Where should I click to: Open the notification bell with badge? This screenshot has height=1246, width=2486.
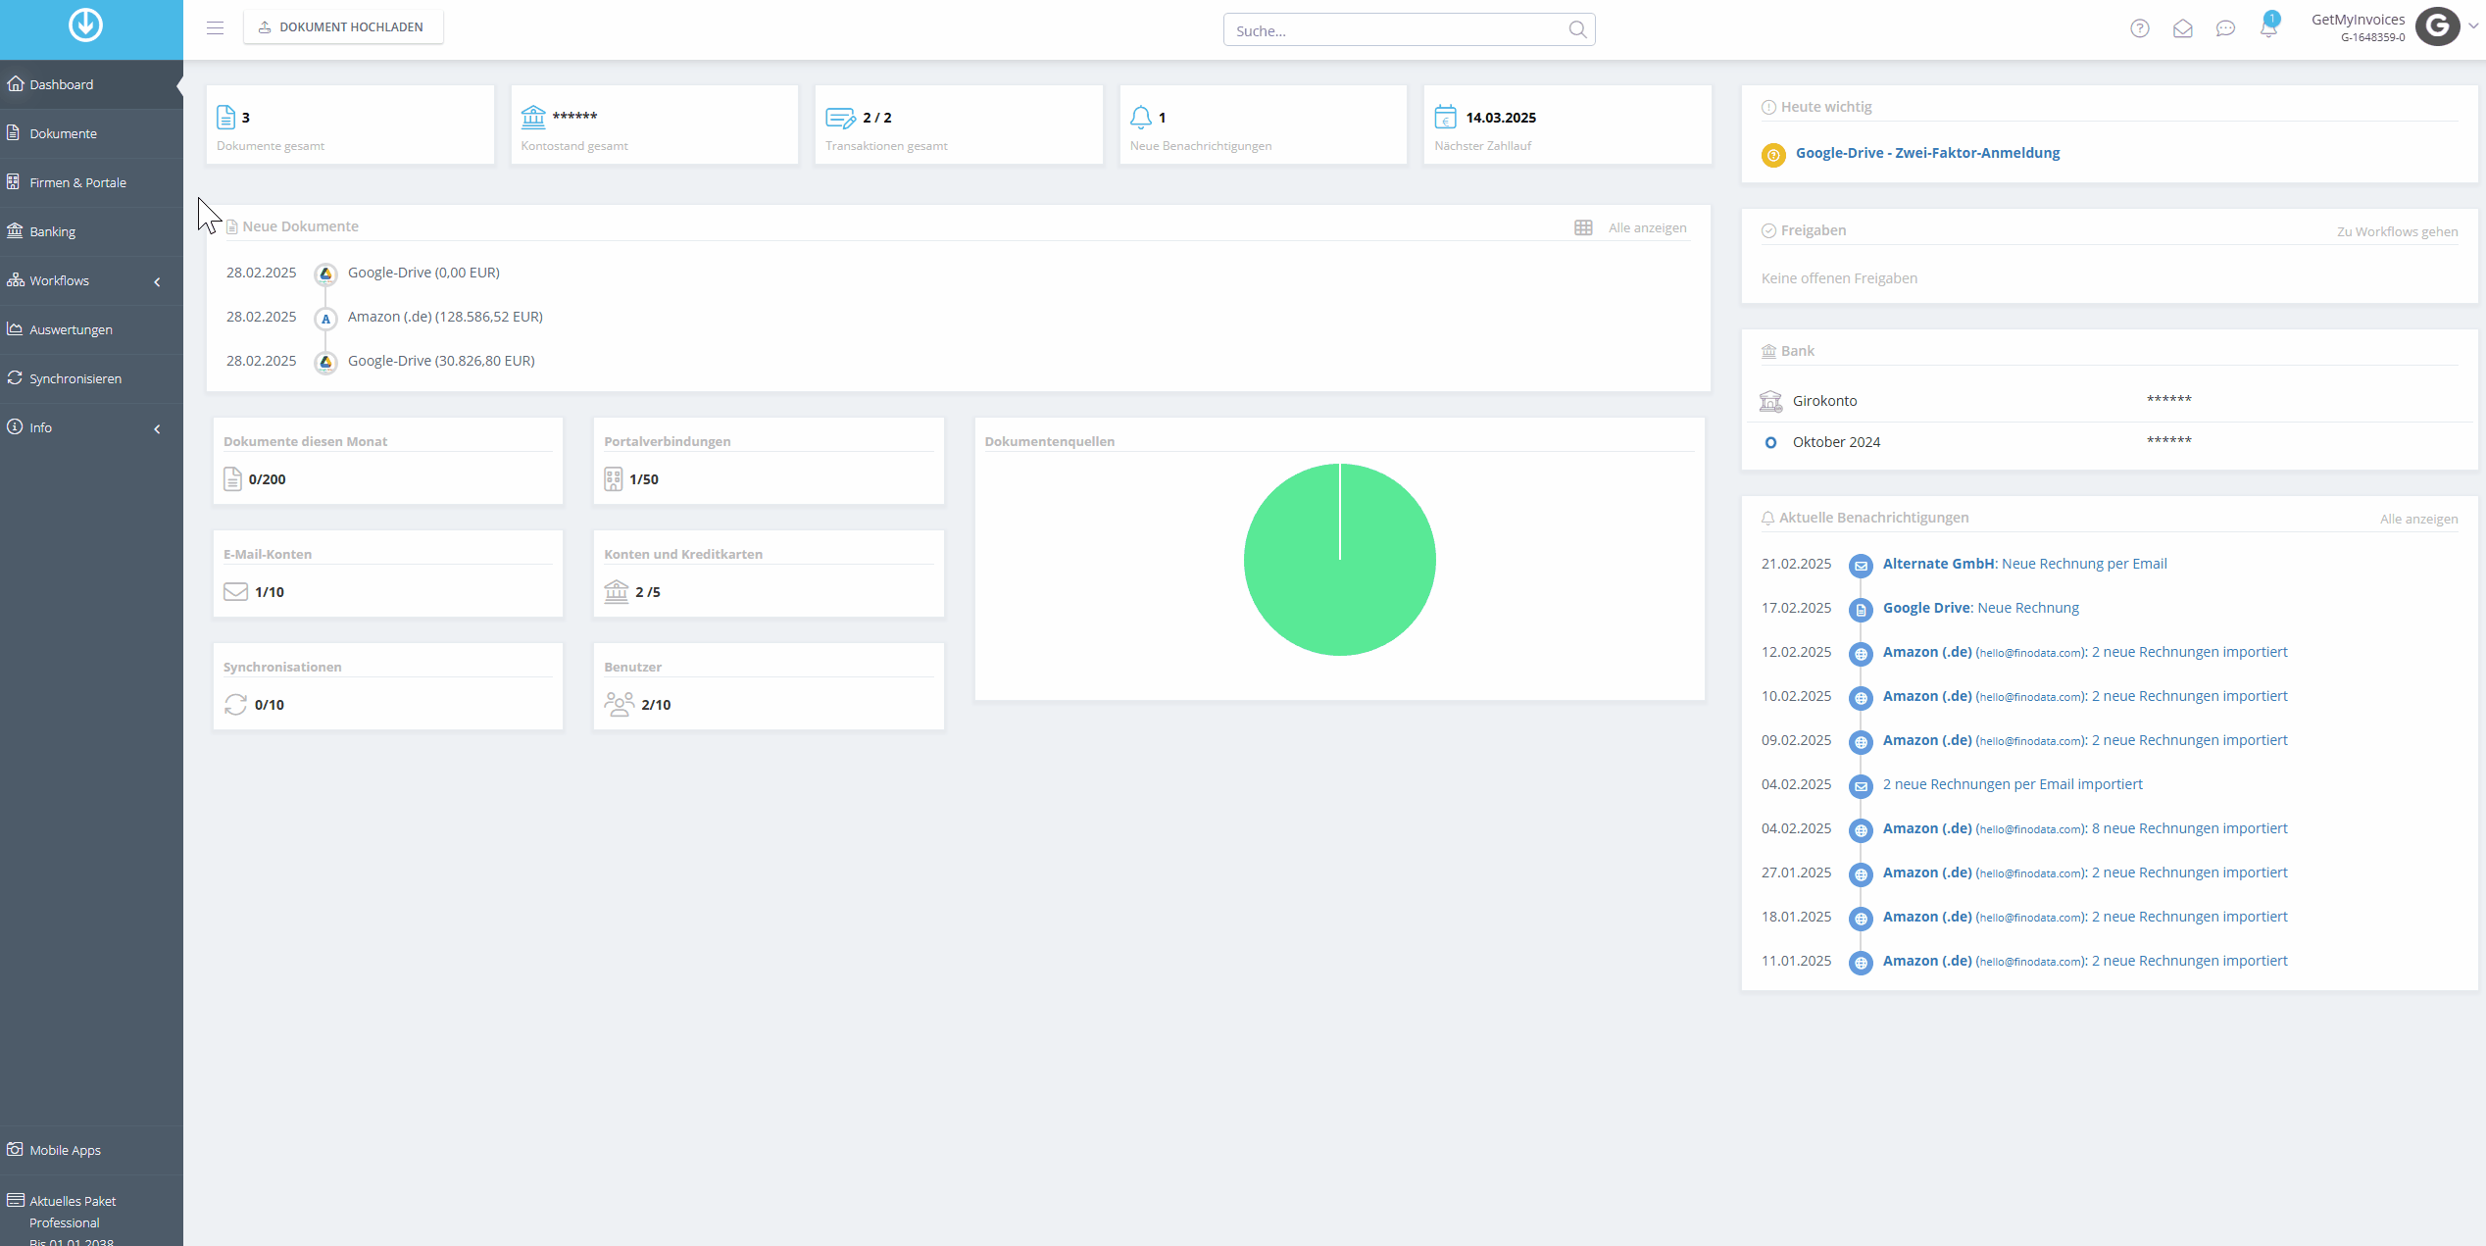click(2268, 26)
